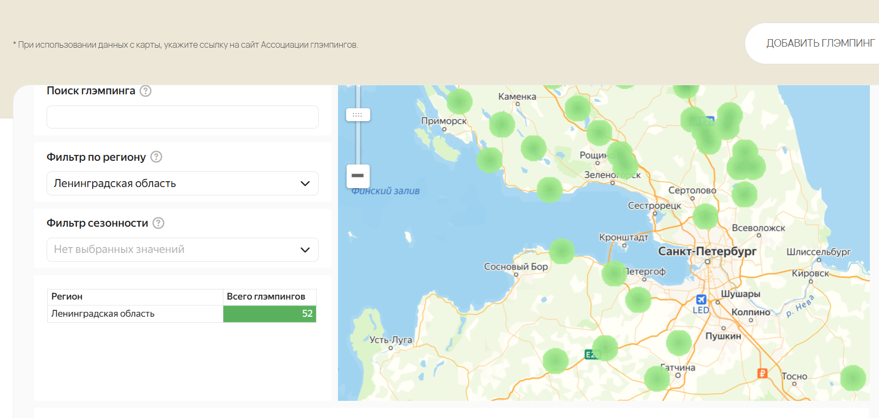Open the Ленинградская область region dropdown

(182, 183)
